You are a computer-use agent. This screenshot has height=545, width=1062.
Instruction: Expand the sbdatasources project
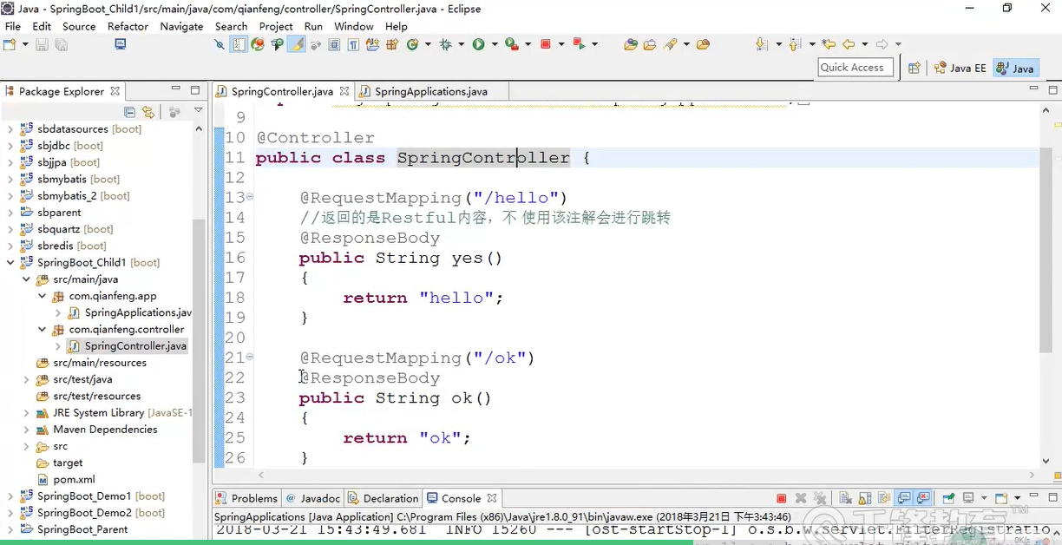click(10, 129)
